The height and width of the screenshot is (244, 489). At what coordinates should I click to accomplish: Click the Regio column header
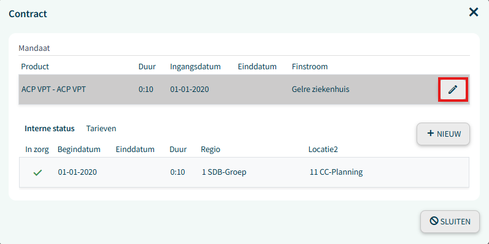click(210, 149)
